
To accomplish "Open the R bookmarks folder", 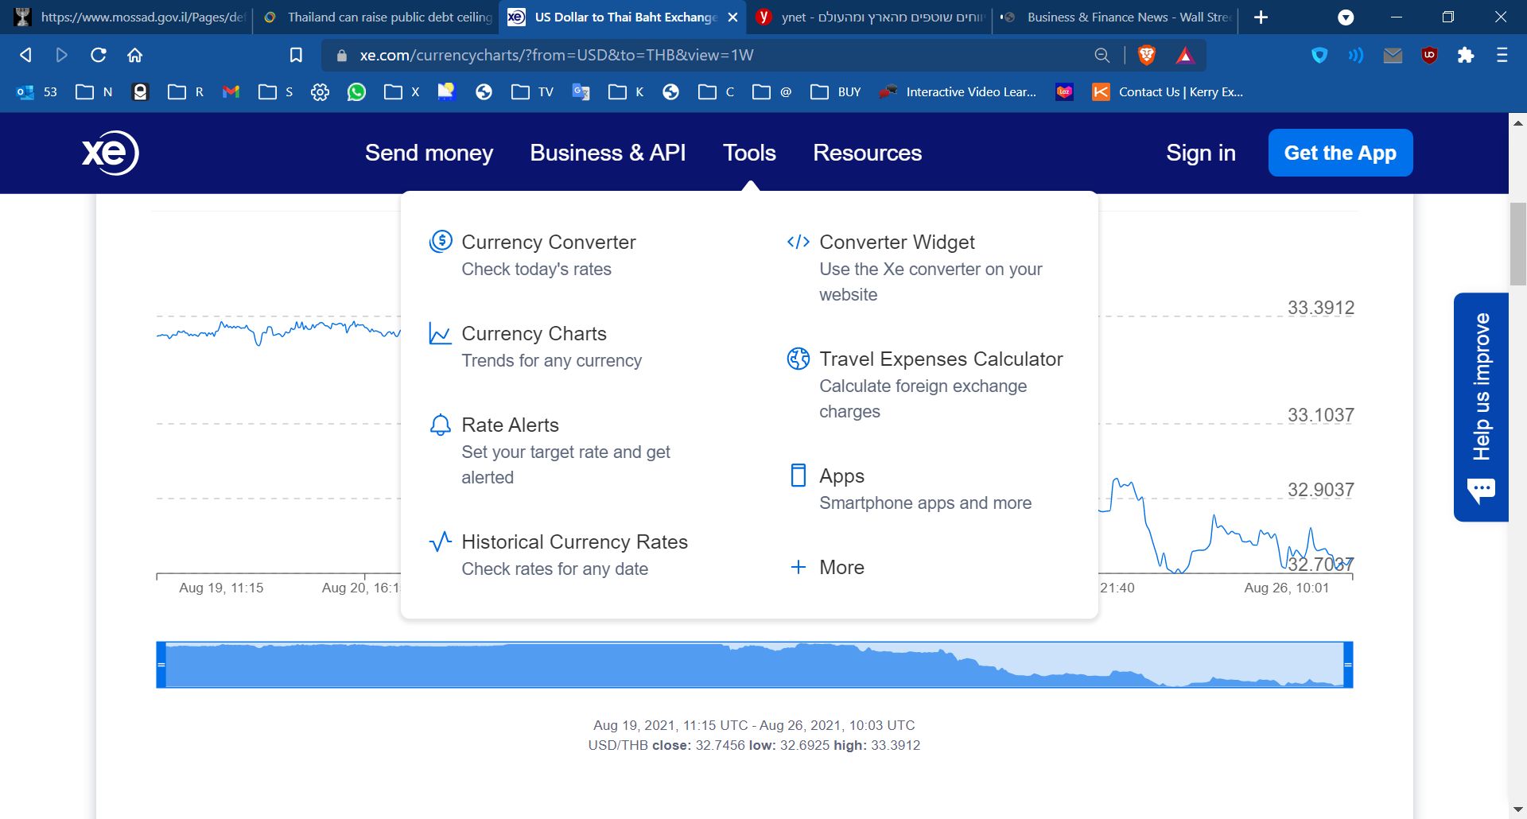I will point(185,91).
